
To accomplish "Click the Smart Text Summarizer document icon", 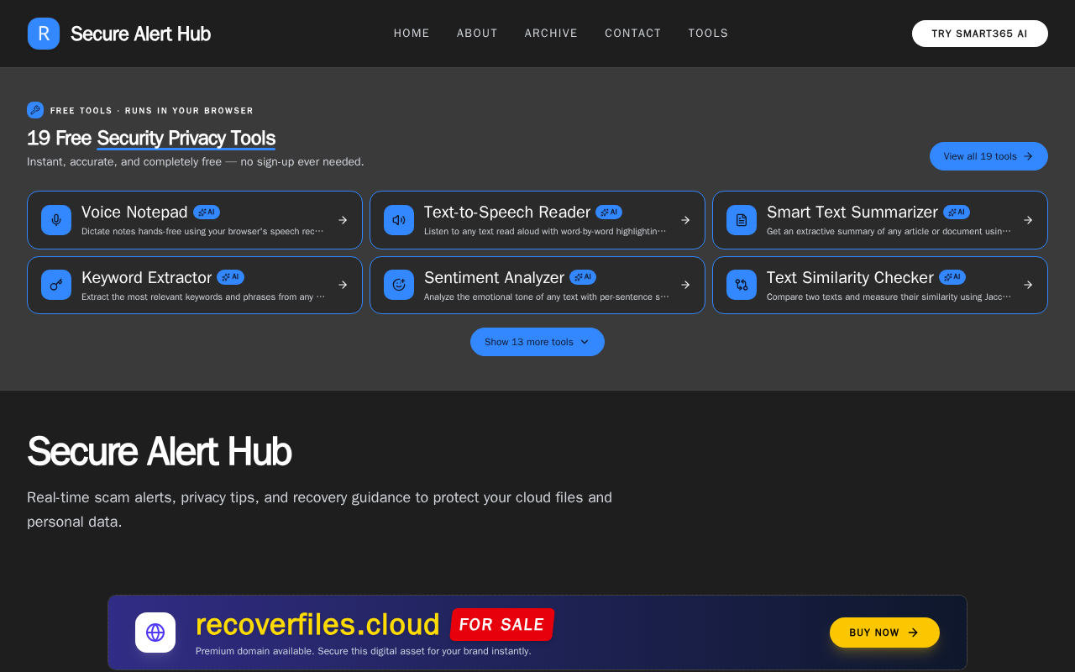I will [x=742, y=220].
